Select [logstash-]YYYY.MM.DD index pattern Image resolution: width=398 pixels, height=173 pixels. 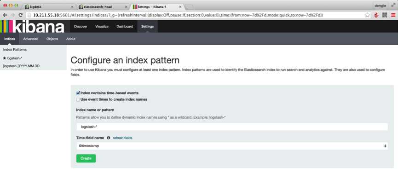(21, 66)
